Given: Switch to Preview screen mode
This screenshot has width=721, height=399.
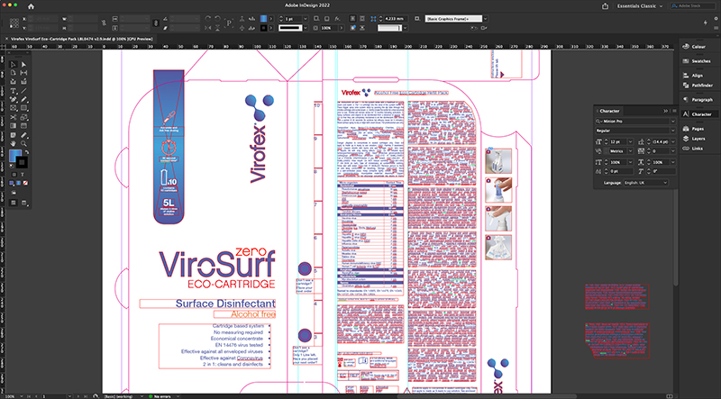Looking at the screenshot, I should pos(23,203).
